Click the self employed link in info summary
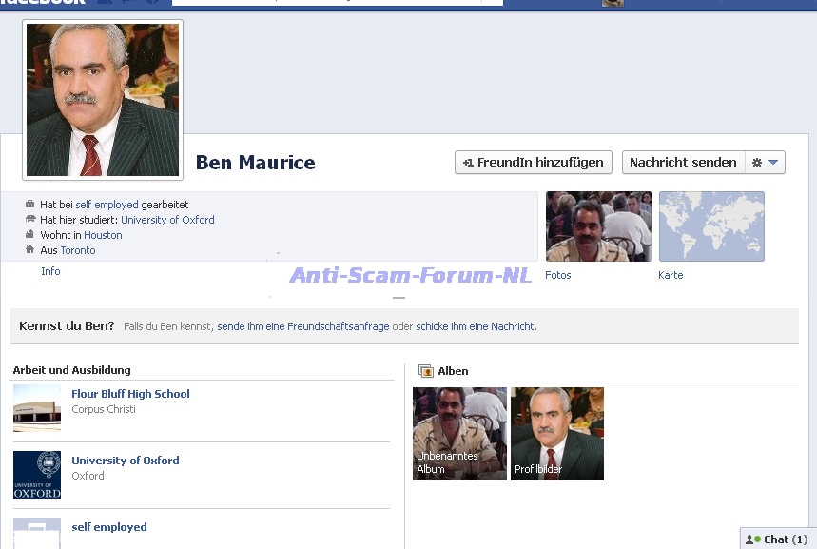This screenshot has width=817, height=549. point(107,205)
